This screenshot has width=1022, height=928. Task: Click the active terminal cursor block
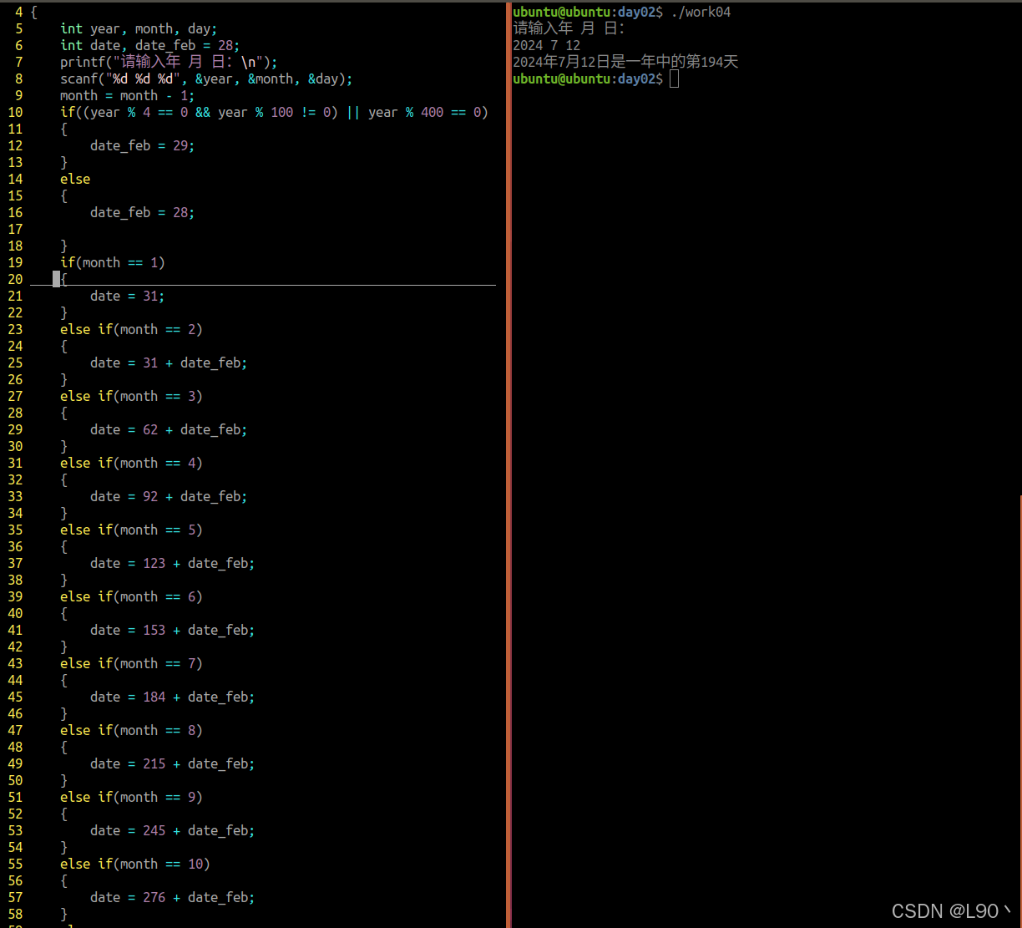[673, 78]
